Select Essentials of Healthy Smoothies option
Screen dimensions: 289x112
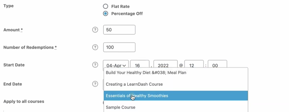click(x=176, y=96)
